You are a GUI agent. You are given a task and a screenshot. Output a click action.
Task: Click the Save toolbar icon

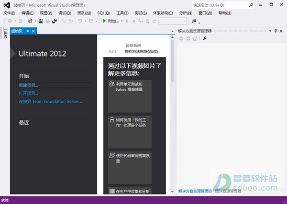(x=47, y=21)
